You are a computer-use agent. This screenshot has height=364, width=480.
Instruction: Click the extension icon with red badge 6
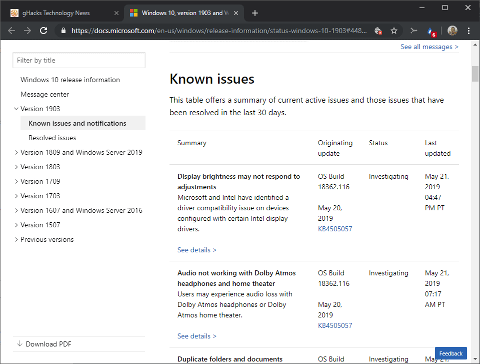431,31
